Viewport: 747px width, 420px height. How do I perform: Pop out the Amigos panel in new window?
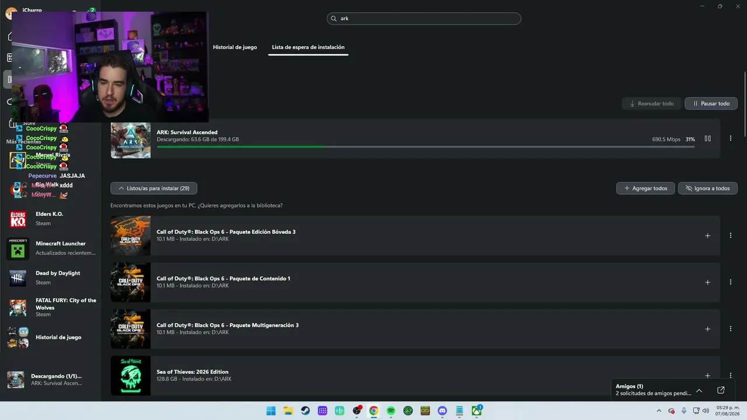[x=721, y=390]
